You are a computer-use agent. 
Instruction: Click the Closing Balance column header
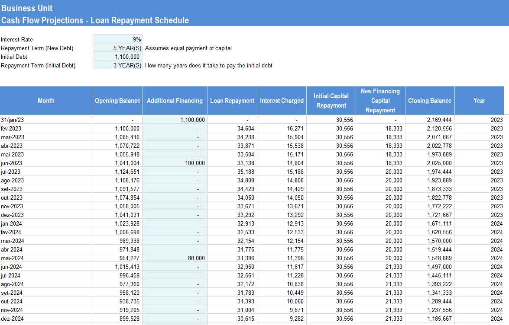(x=429, y=100)
